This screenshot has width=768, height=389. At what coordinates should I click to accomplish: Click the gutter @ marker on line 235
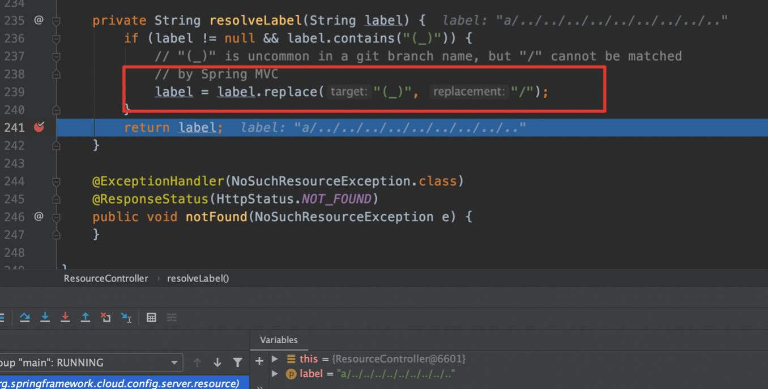39,20
